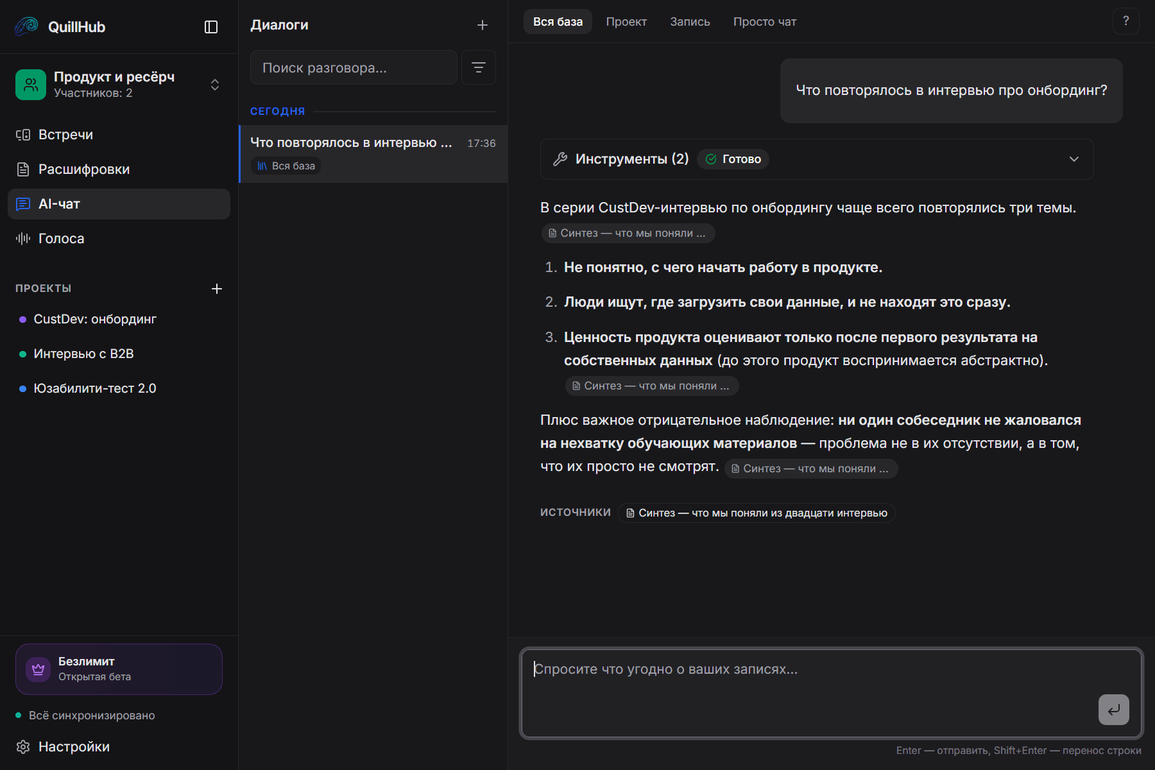Click timestamp 17:36 on the conversation
Screen dimensions: 1155x770
coord(481,143)
